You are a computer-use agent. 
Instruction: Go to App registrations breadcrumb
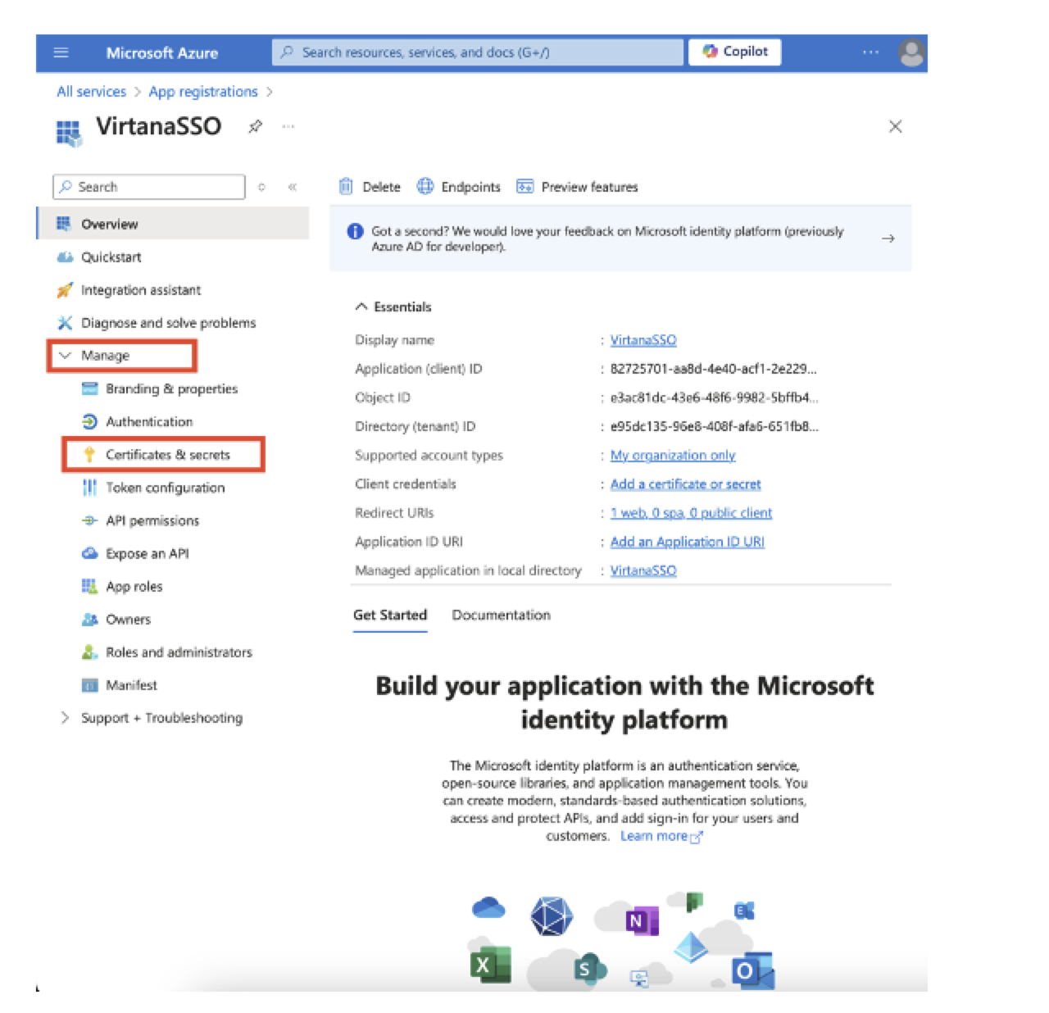tap(203, 92)
